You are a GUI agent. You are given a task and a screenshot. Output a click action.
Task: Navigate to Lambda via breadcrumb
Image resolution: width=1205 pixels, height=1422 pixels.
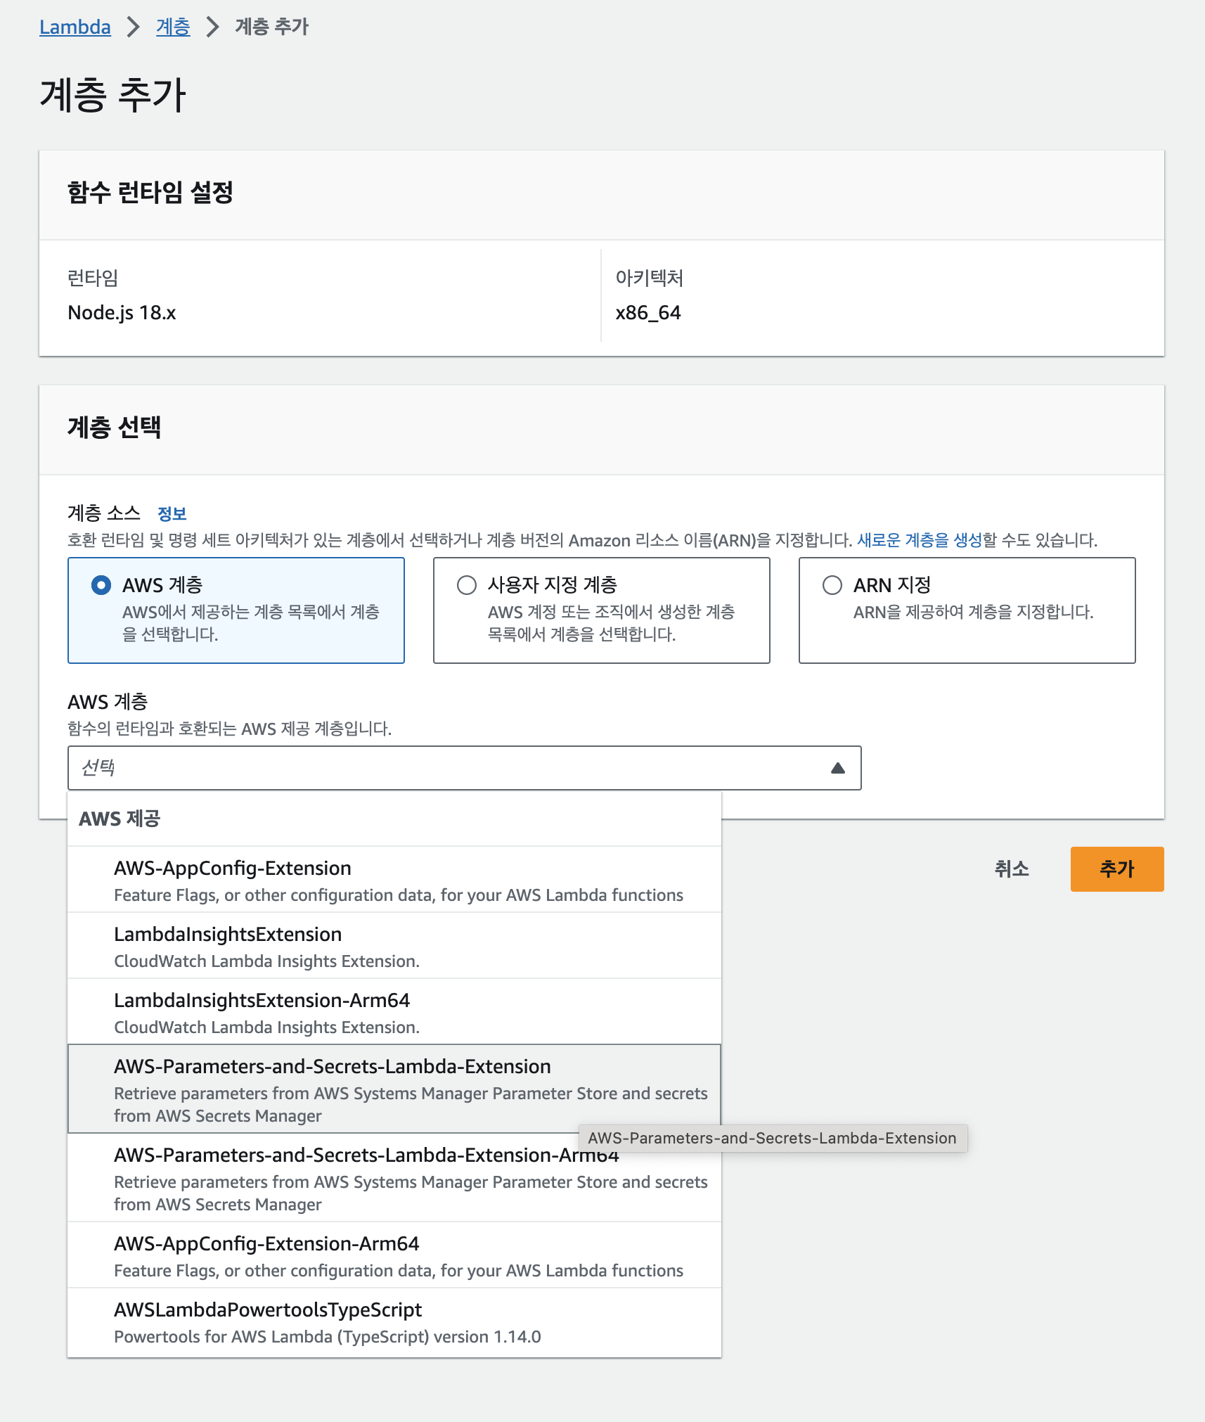click(x=75, y=27)
